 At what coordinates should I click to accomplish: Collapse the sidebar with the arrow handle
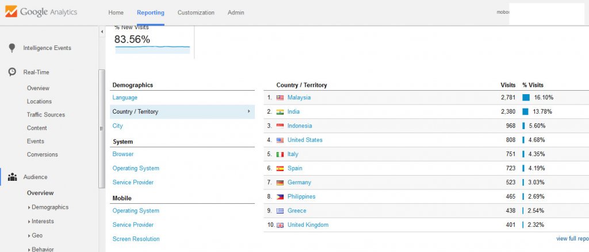[102, 32]
